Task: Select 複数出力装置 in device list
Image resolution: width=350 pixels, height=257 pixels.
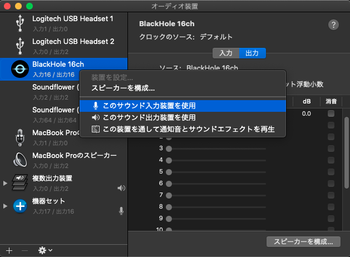Action: (x=63, y=183)
